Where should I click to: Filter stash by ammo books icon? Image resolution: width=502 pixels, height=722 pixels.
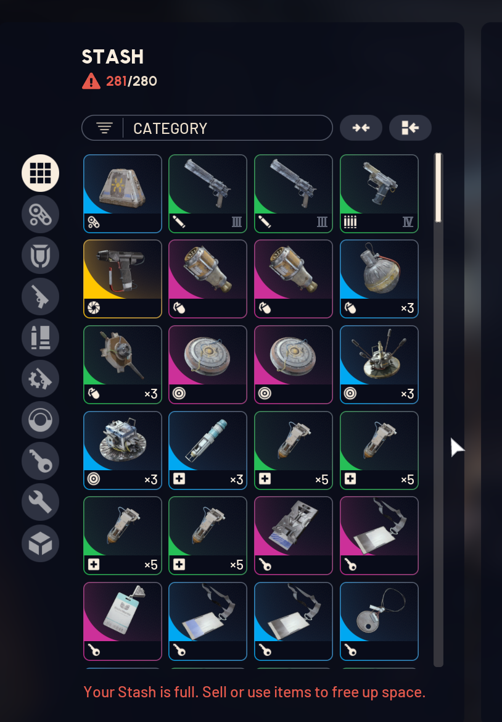tap(41, 338)
